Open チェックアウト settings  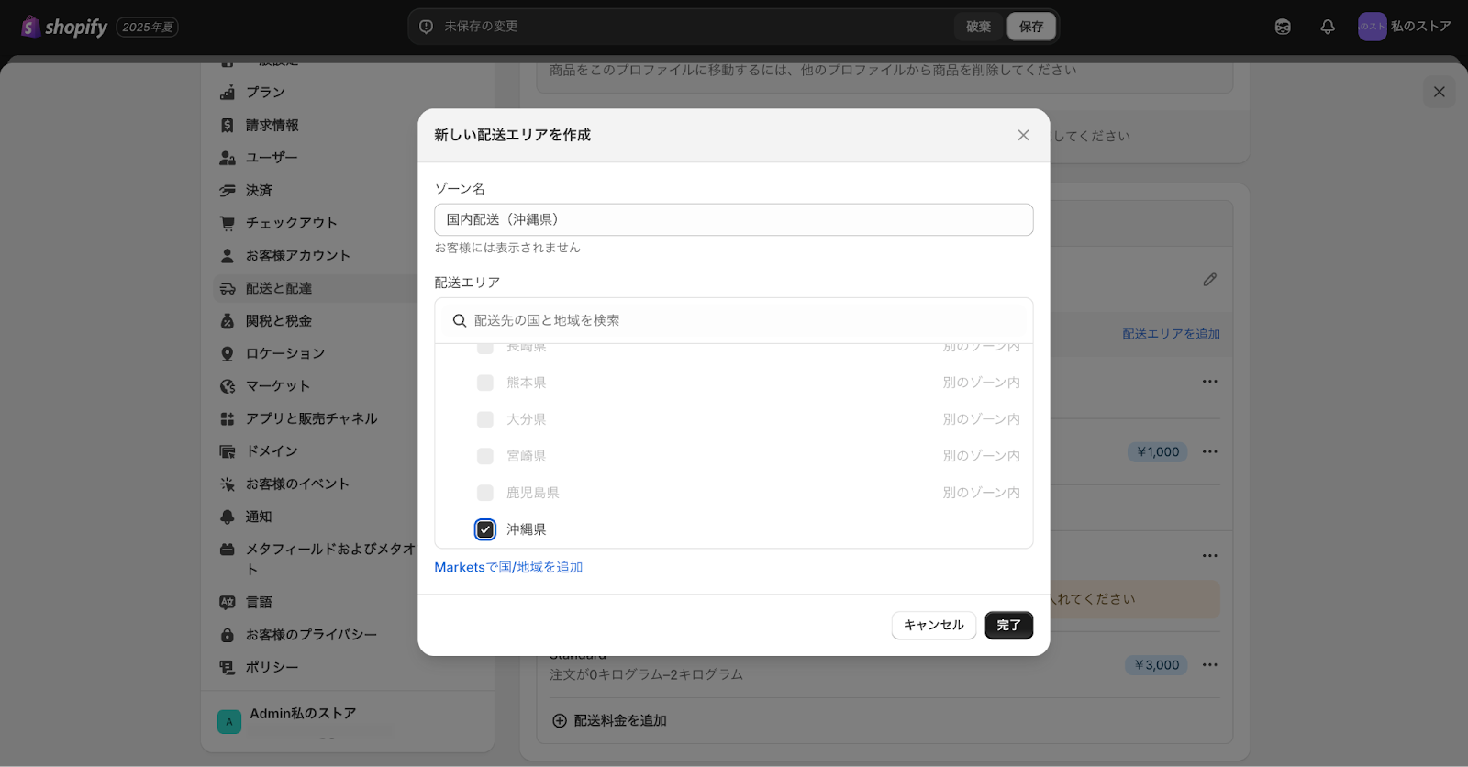coord(292,223)
